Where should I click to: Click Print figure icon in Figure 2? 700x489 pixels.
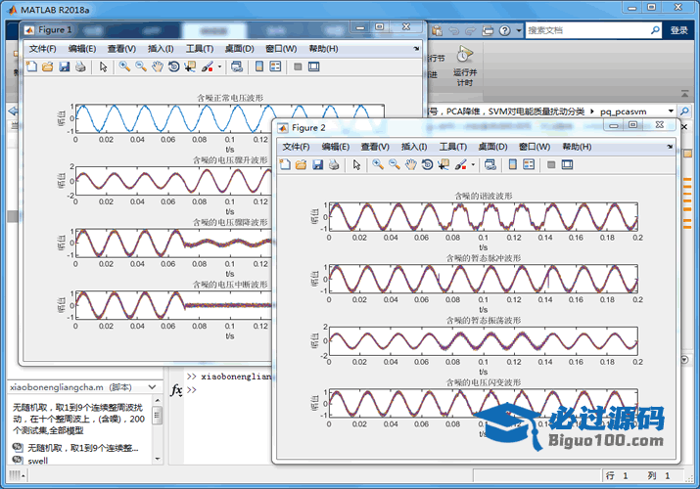(334, 164)
